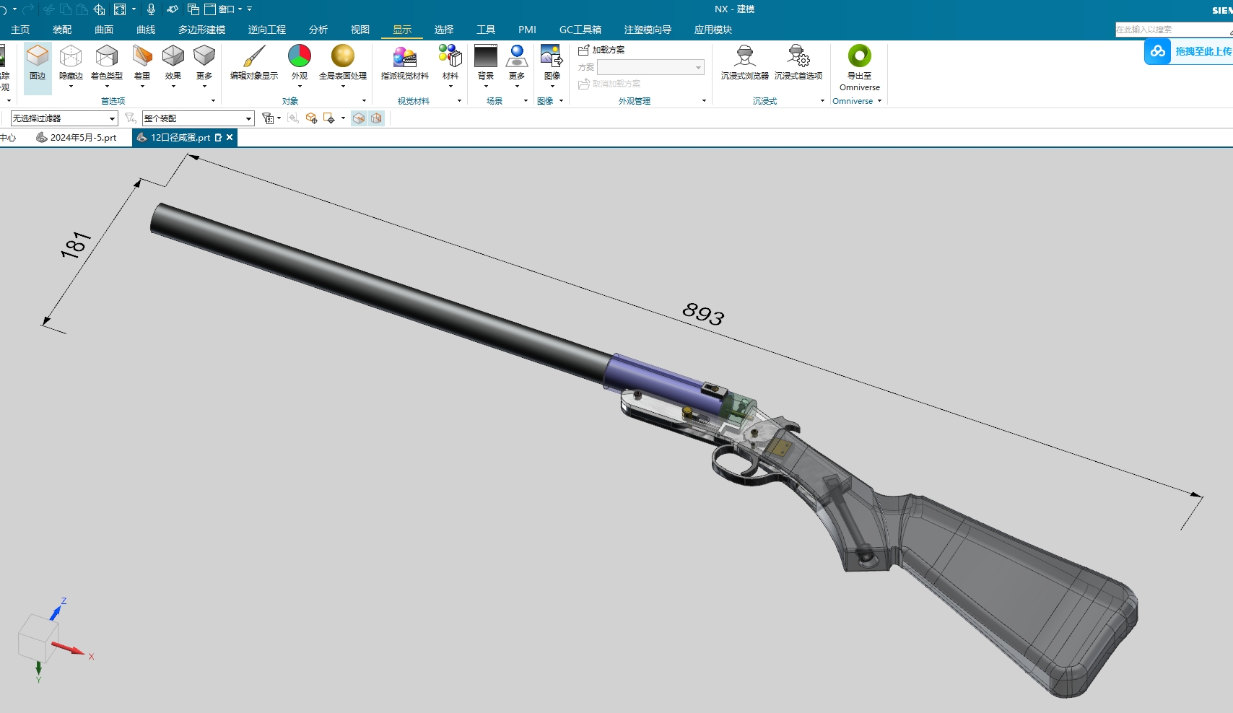The width and height of the screenshot is (1233, 713).
Task: Click the X axis of the view triad
Action: point(92,657)
